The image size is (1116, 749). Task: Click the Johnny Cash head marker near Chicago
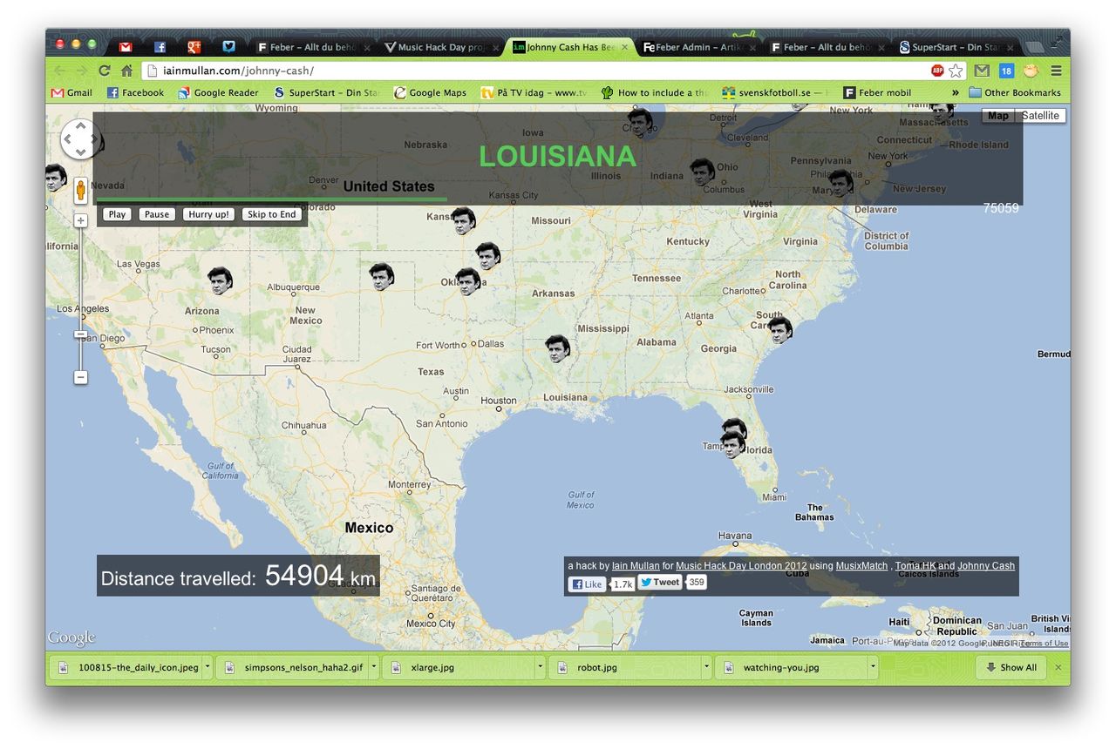pos(640,122)
